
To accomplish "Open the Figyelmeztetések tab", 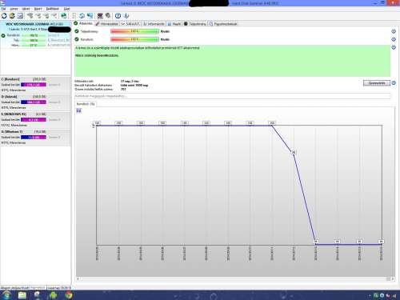I will (223, 24).
